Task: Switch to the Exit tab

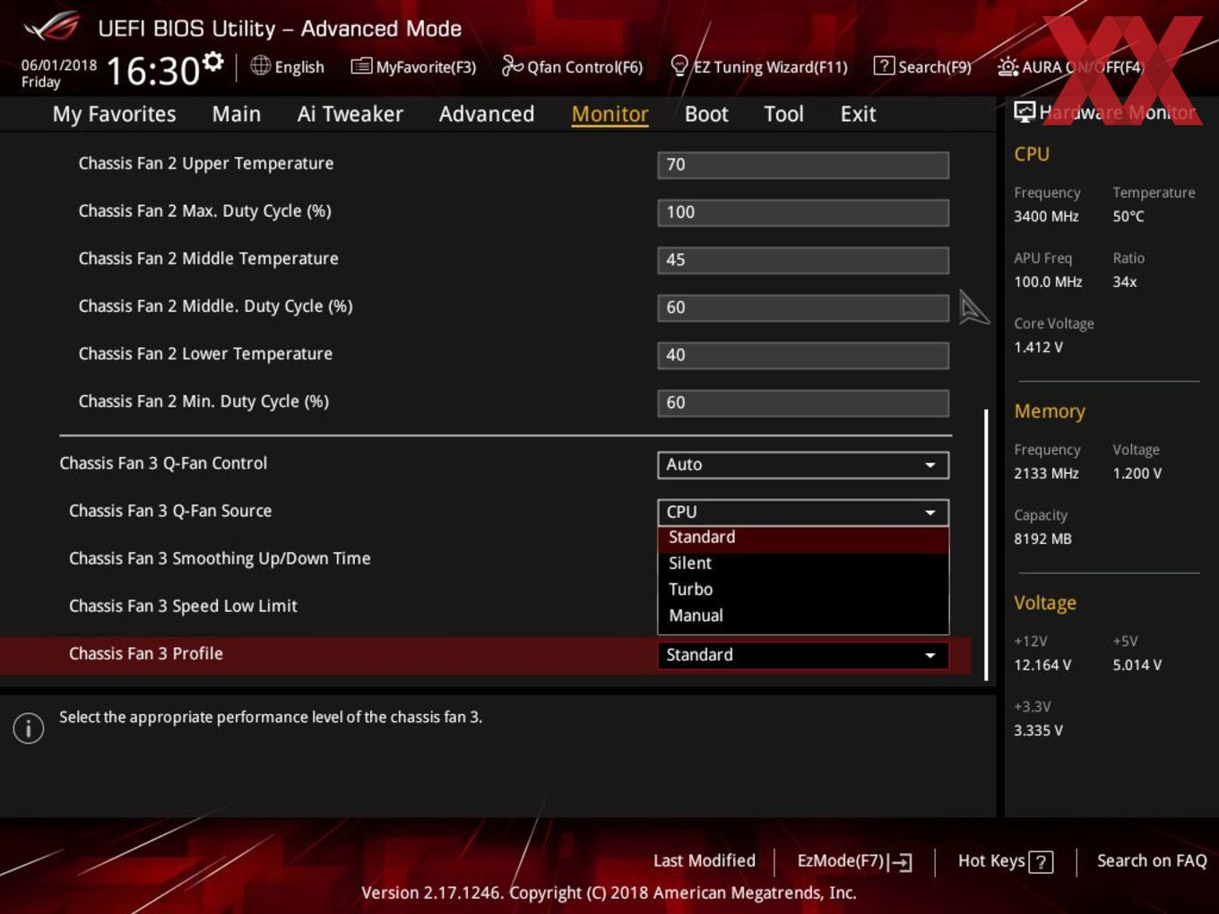Action: point(858,114)
